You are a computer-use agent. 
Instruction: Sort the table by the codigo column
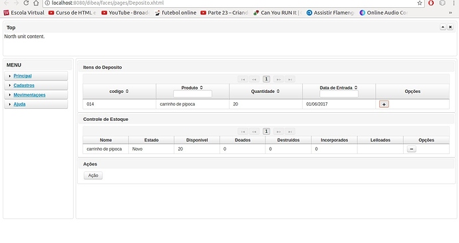point(119,92)
